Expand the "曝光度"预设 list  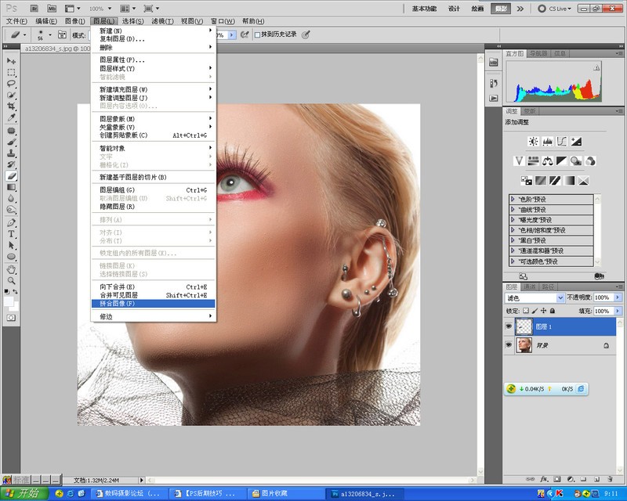(513, 219)
